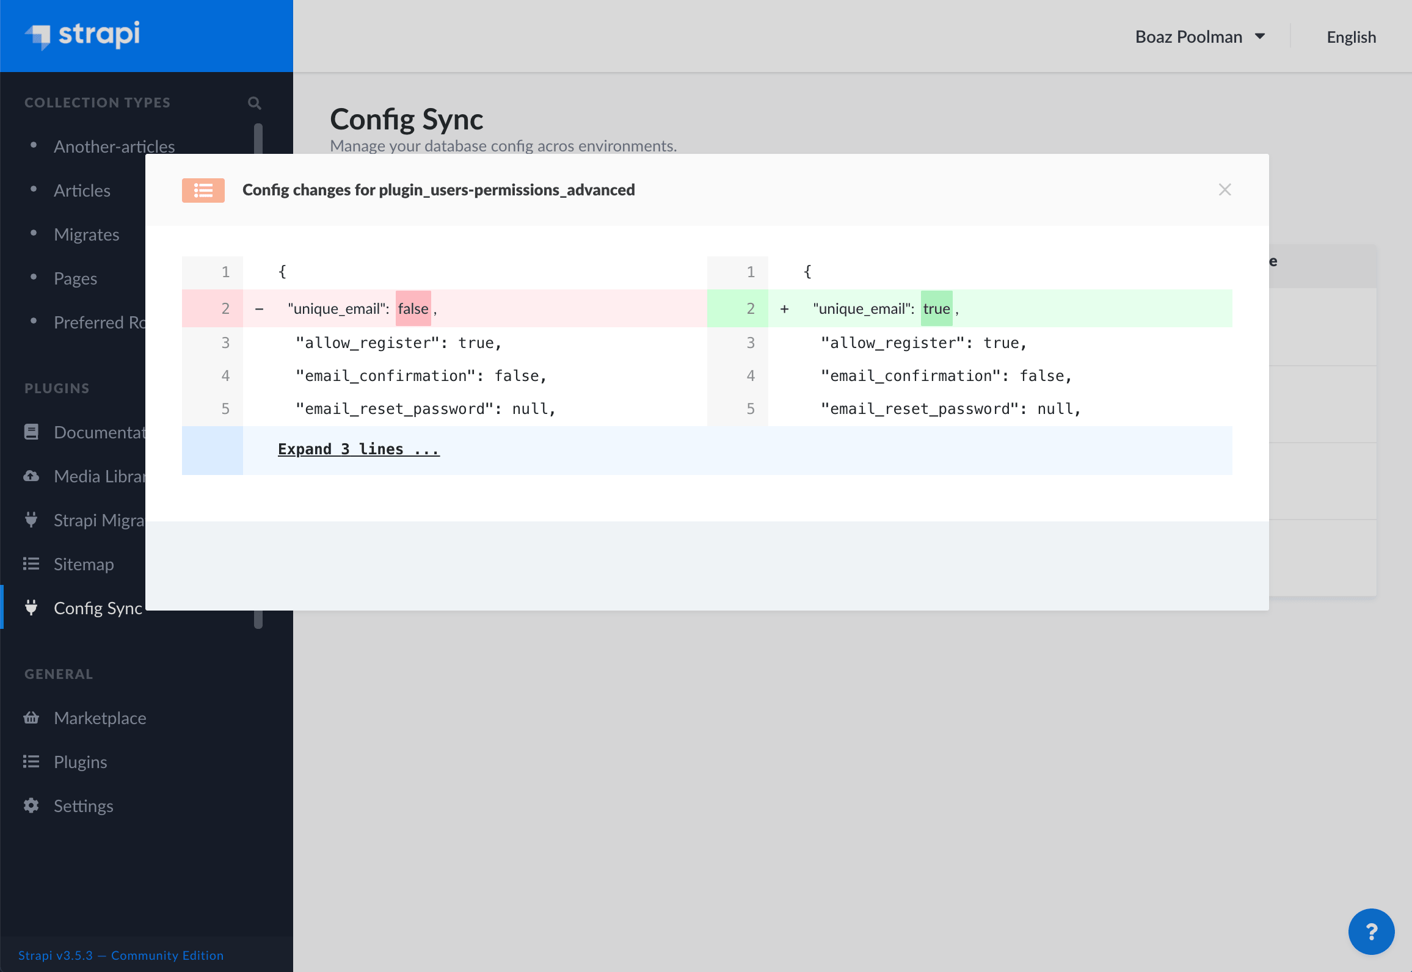Click the user menu caret arrow
Screen dimensions: 1412x972
pos(1260,37)
